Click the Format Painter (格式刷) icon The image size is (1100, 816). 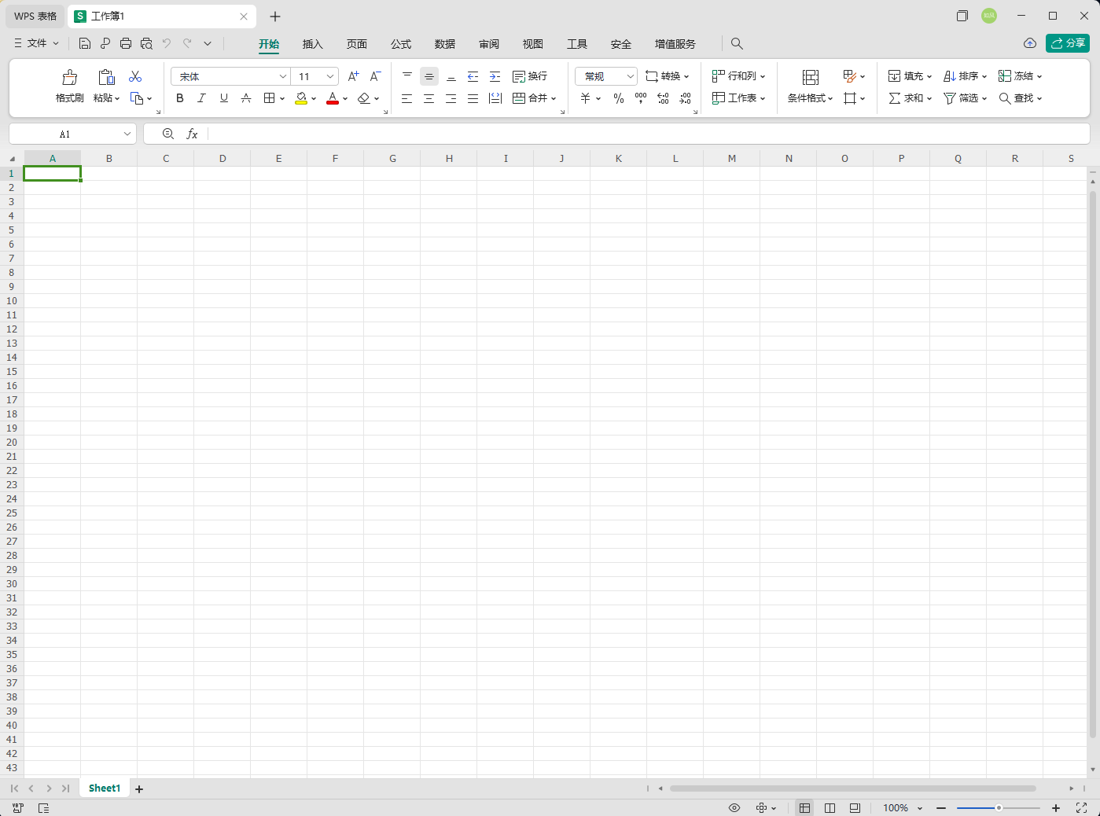[x=70, y=77]
